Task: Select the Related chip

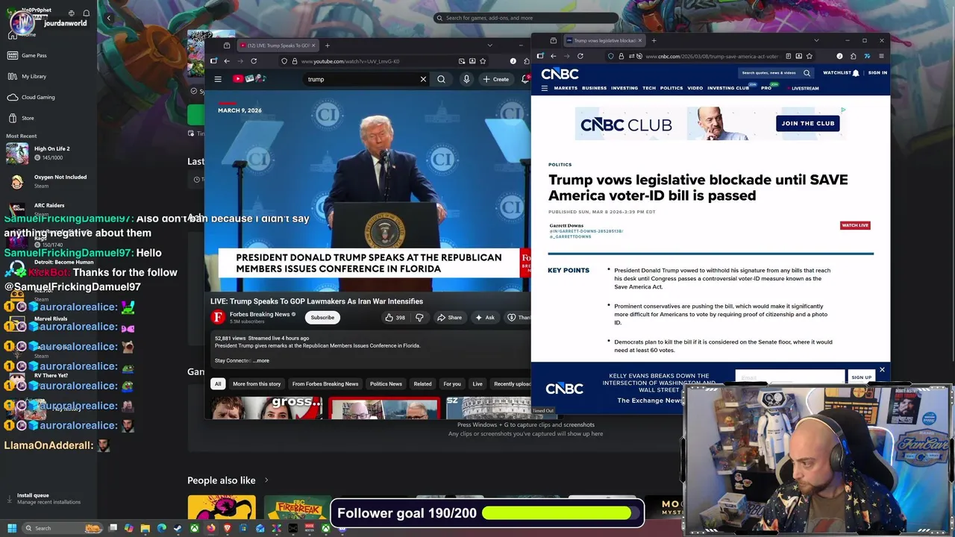Action: (422, 384)
